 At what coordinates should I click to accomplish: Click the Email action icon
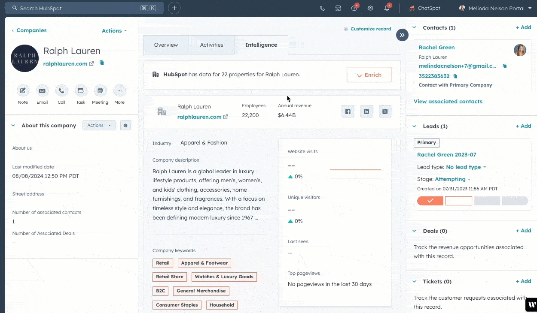[42, 91]
